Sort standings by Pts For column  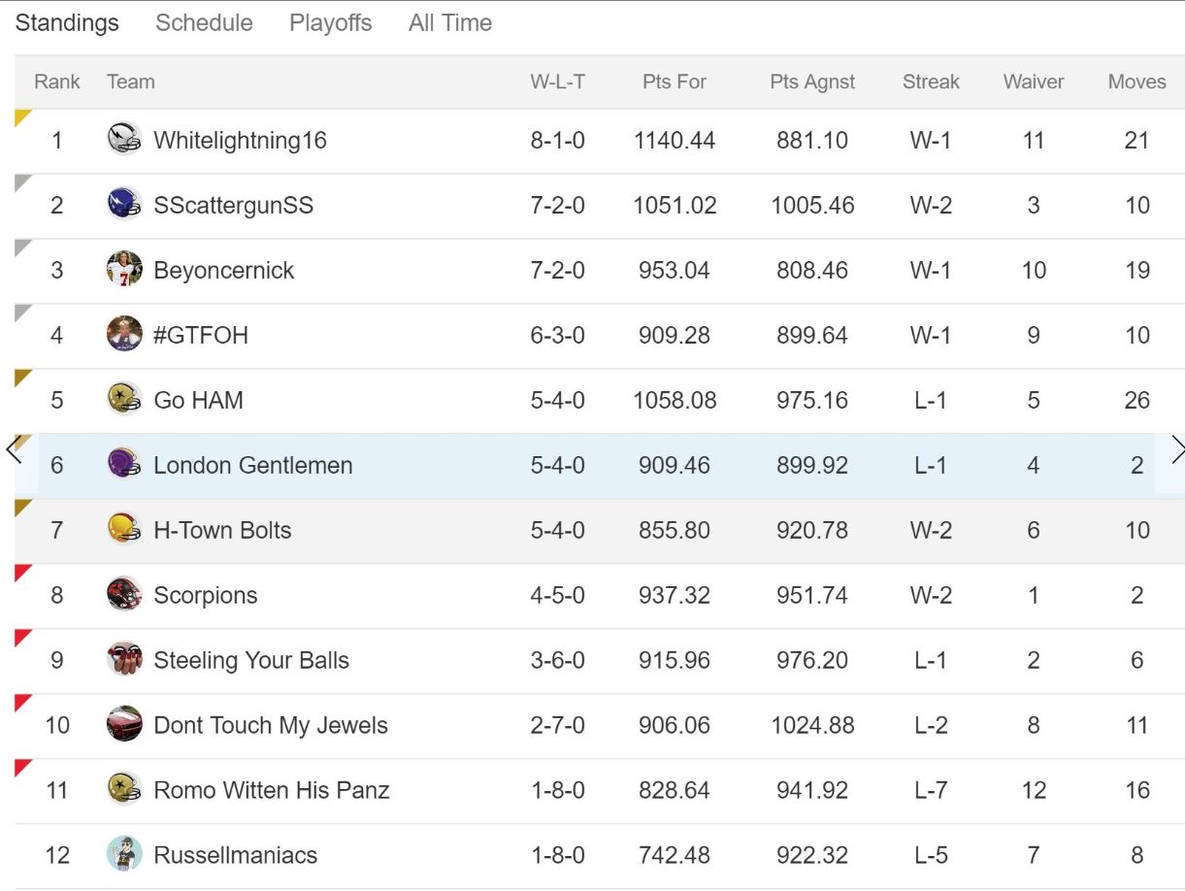(x=675, y=82)
